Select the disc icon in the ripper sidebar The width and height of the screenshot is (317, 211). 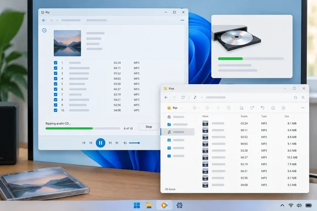pos(44,30)
